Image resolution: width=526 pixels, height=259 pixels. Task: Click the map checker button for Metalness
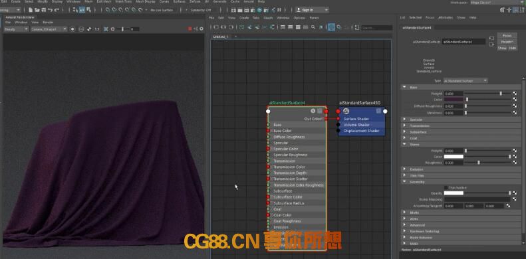(x=515, y=113)
